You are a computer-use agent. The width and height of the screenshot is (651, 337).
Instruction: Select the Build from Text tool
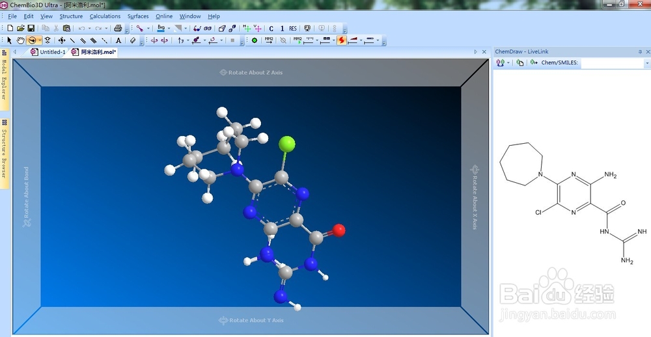pyautogui.click(x=118, y=40)
